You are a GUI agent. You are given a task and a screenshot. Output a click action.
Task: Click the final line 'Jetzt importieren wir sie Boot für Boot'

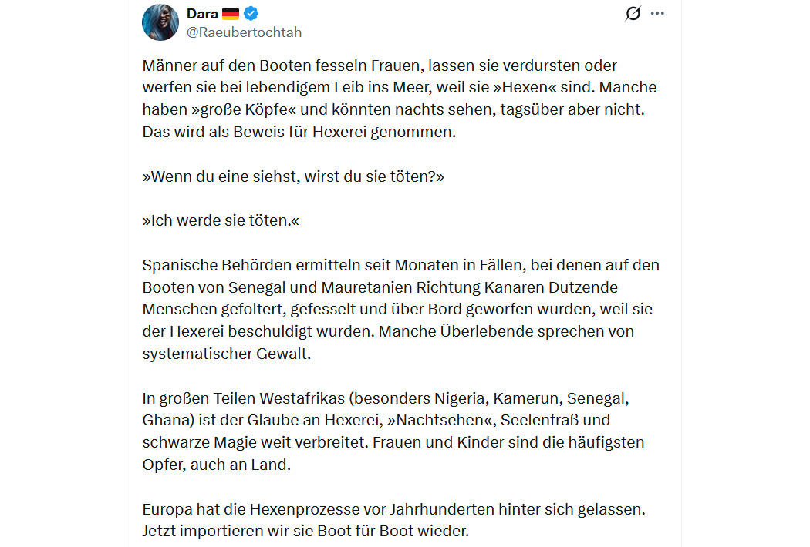pos(305,531)
